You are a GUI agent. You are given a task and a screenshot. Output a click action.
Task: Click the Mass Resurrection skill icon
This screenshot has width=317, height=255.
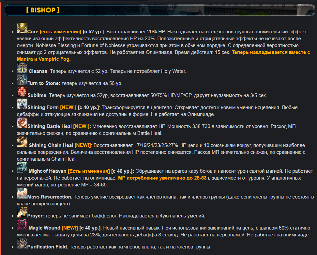(22, 194)
